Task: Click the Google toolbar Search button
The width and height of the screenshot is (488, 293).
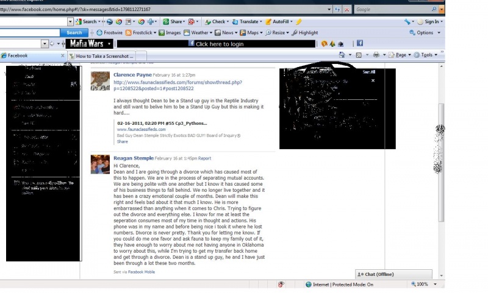Action: 87,21
